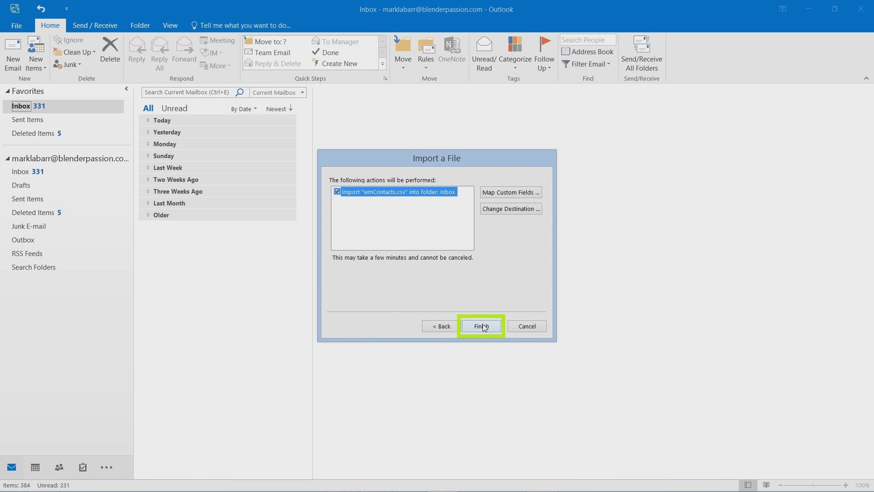Open the Send/Receive ribbon tab
The height and width of the screenshot is (492, 874).
point(95,25)
